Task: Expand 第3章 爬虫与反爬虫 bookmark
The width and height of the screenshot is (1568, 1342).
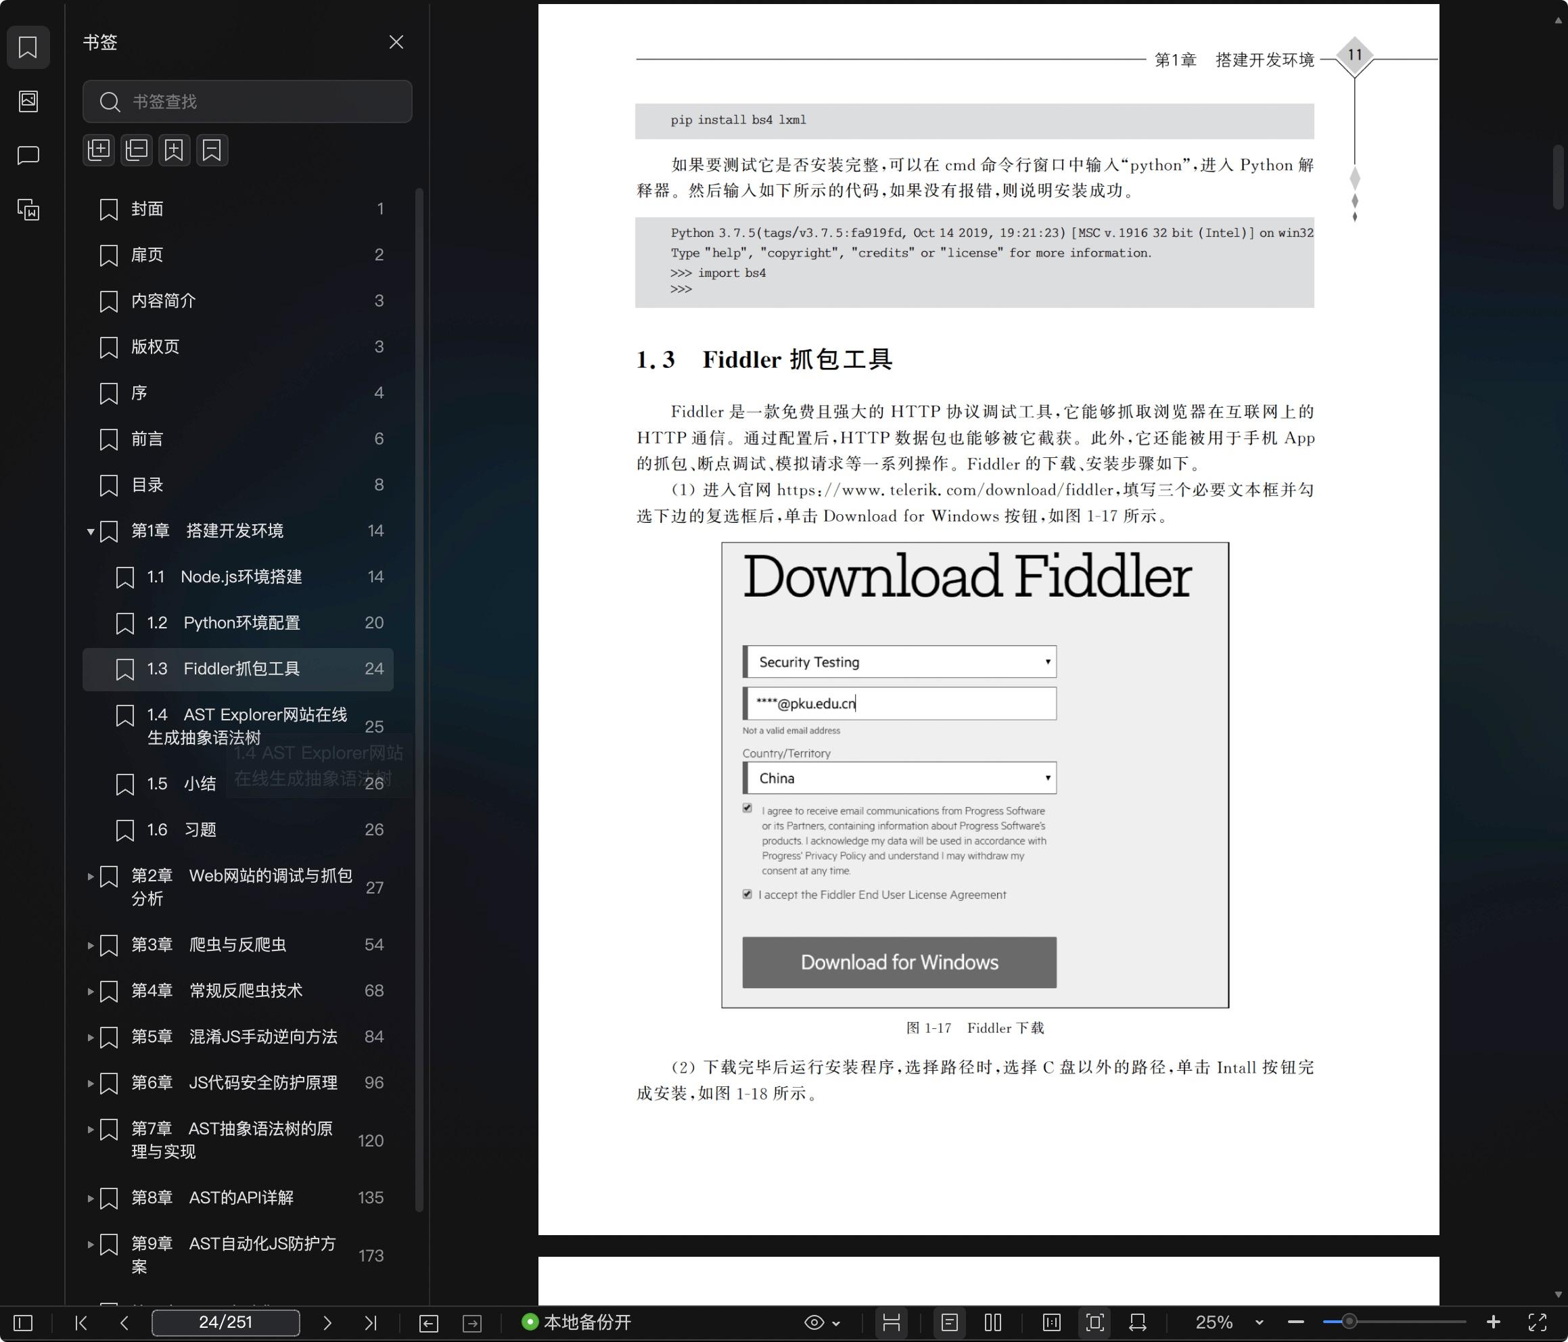Action: click(90, 946)
